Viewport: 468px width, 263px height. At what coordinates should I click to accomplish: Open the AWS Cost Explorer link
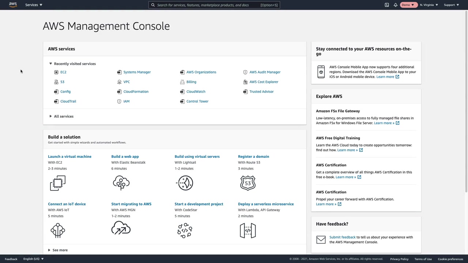264,82
